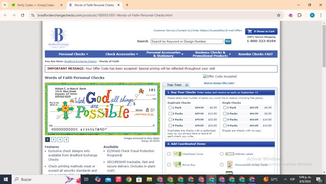Open the Contact Us link
The width and height of the screenshot is (326, 184).
tap(184, 30)
